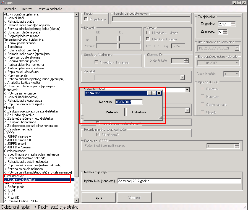Viewport: 248px width, 210px height.
Task: Open the Dostava podataka menu
Action: click(x=50, y=9)
